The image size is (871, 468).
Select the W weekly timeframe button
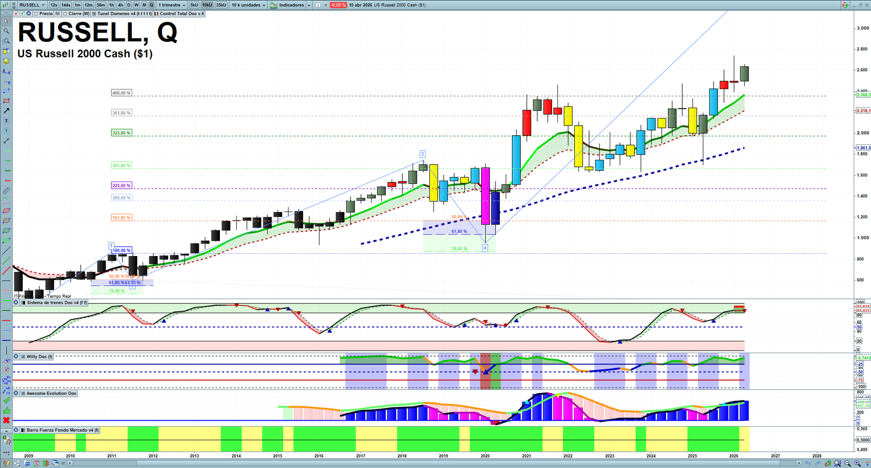(137, 5)
